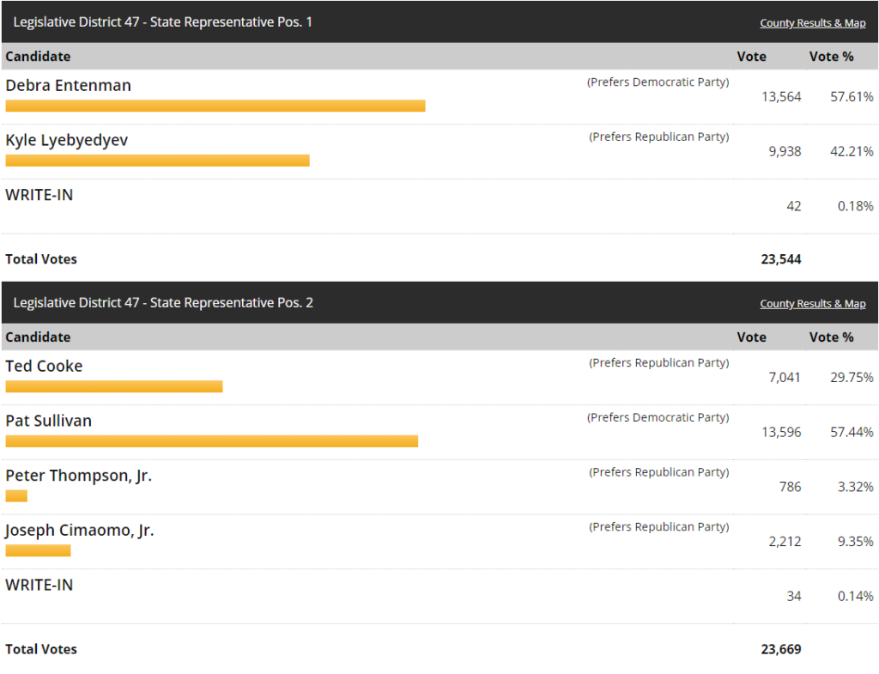879x674 pixels.
Task: Open County Results & Map for Pos. 2
Action: (812, 304)
